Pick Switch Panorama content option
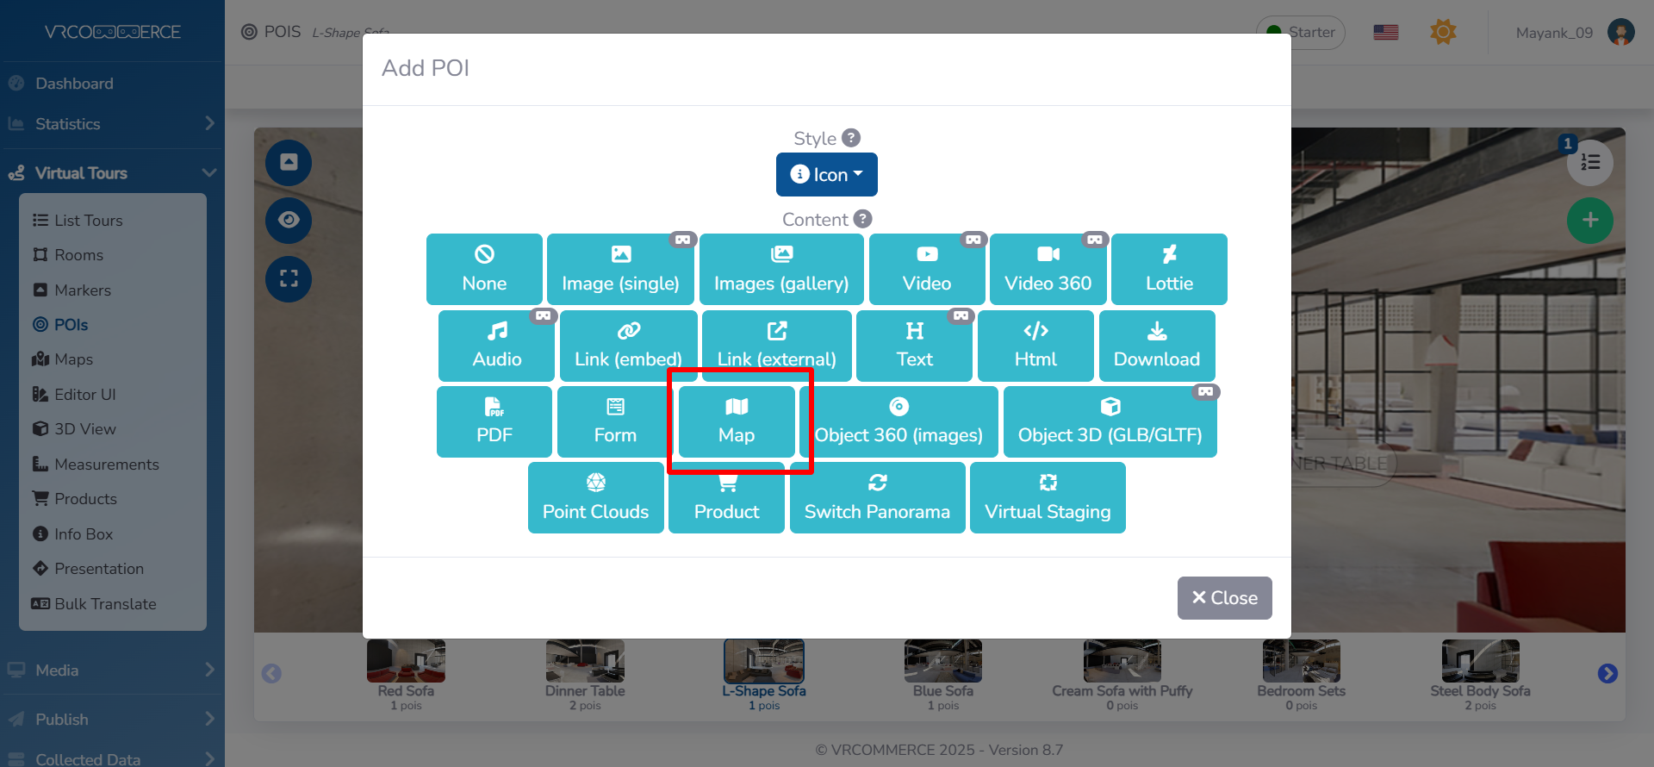 click(877, 498)
